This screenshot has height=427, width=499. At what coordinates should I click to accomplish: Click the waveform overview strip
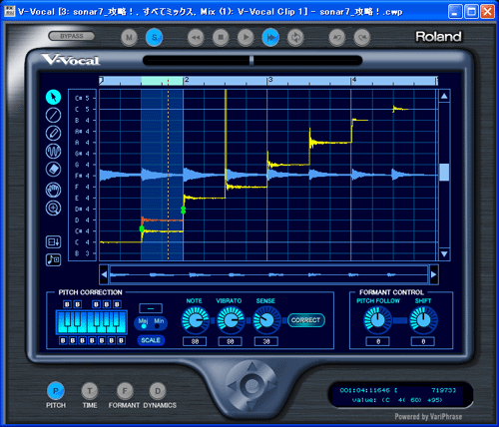coord(268,274)
